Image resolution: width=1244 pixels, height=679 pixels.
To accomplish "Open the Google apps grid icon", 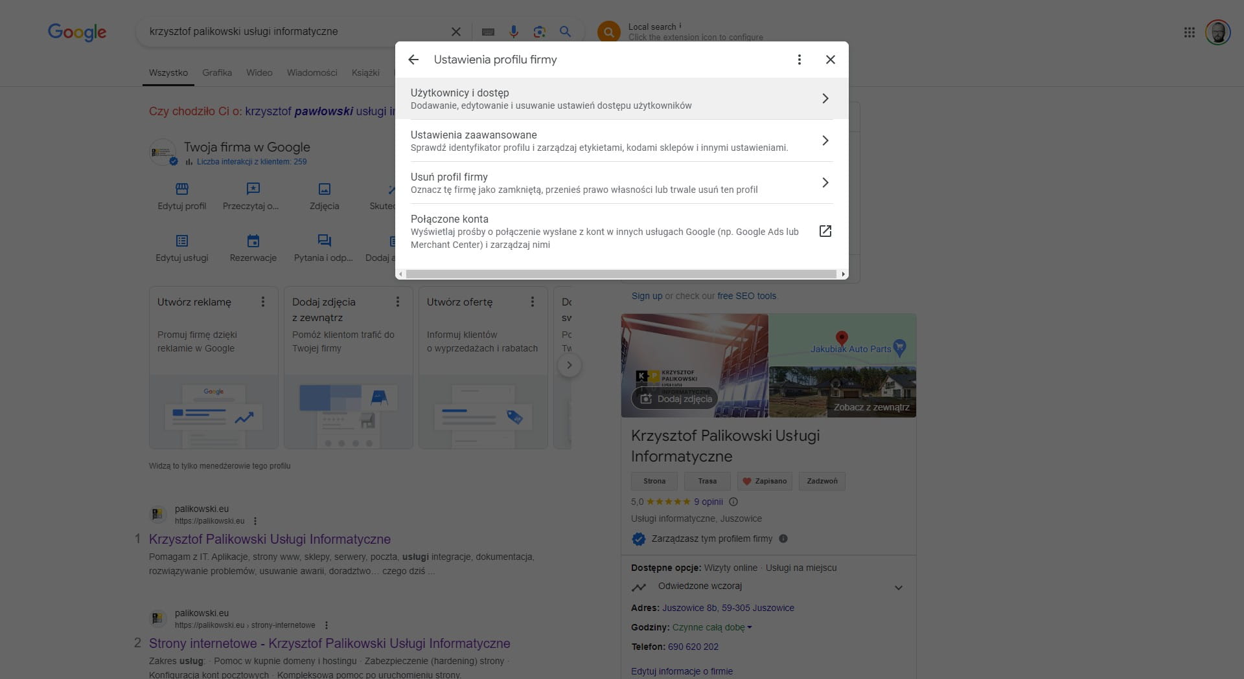I will pyautogui.click(x=1189, y=32).
